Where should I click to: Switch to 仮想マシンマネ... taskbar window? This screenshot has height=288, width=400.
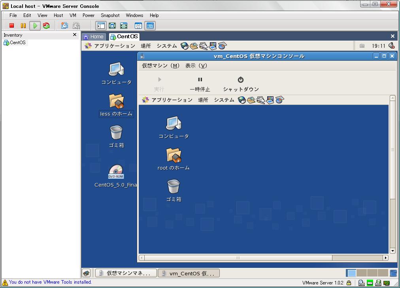pyautogui.click(x=126, y=273)
